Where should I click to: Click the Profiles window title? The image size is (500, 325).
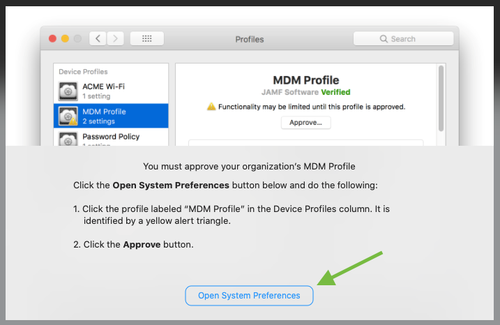pos(250,39)
